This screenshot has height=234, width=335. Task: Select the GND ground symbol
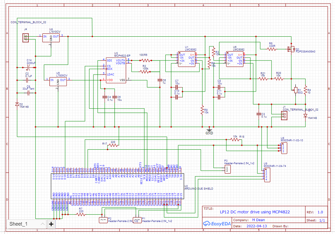(209, 131)
